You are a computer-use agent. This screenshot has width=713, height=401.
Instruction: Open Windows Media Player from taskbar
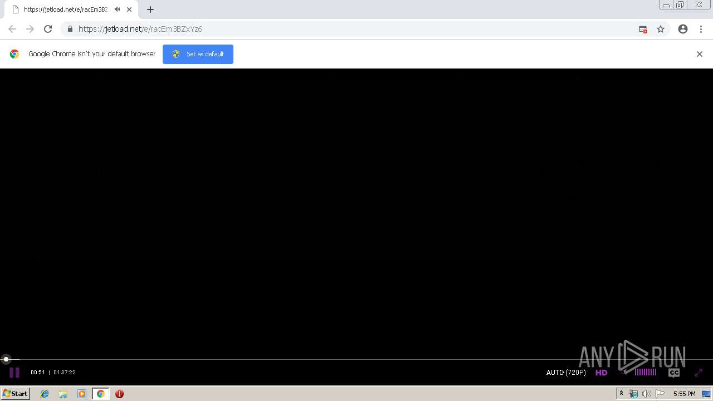click(x=82, y=394)
